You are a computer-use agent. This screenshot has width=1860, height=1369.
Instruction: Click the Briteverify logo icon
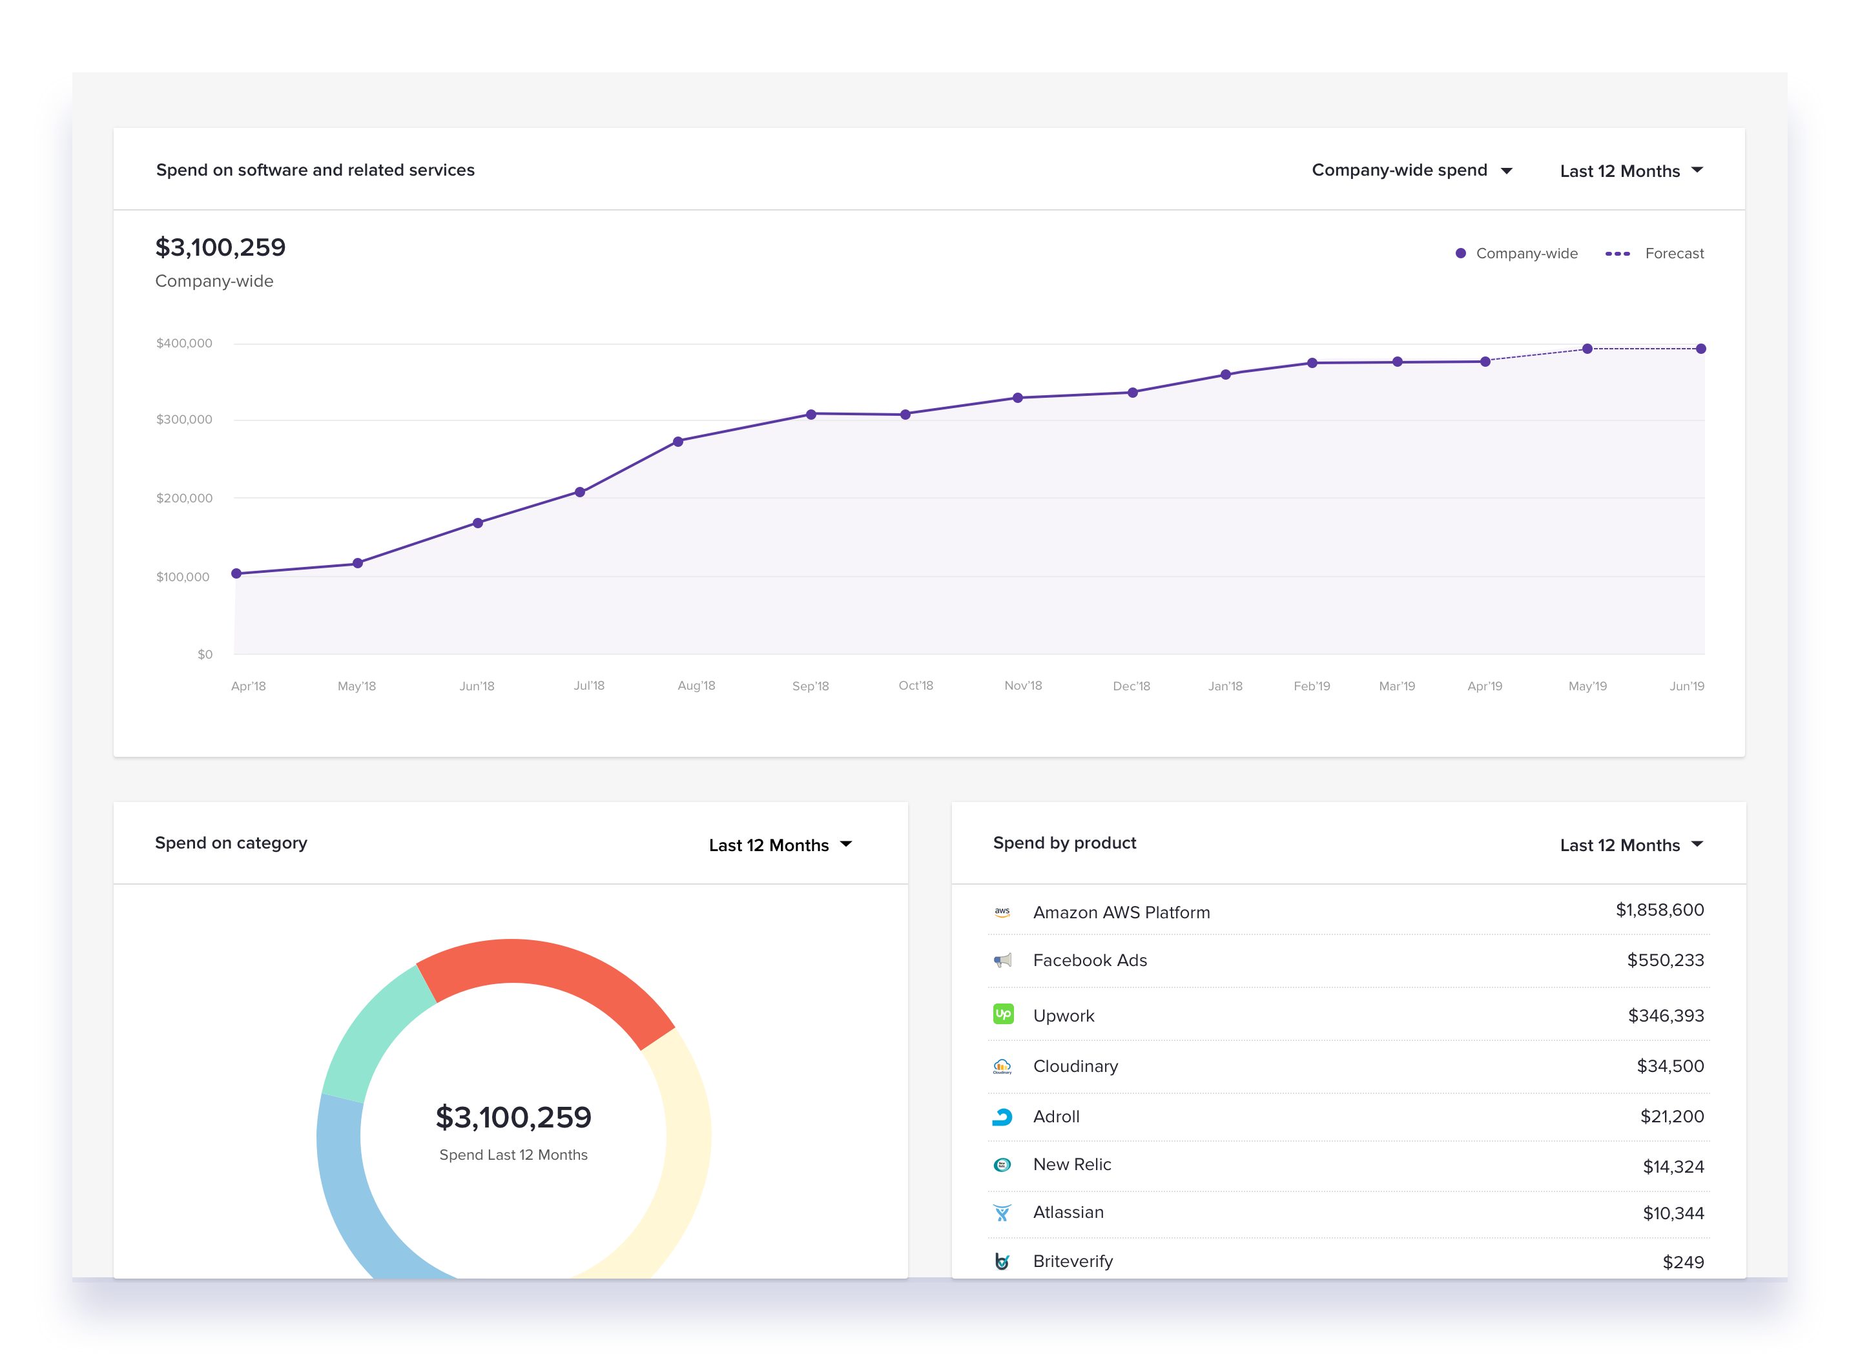tap(1002, 1261)
